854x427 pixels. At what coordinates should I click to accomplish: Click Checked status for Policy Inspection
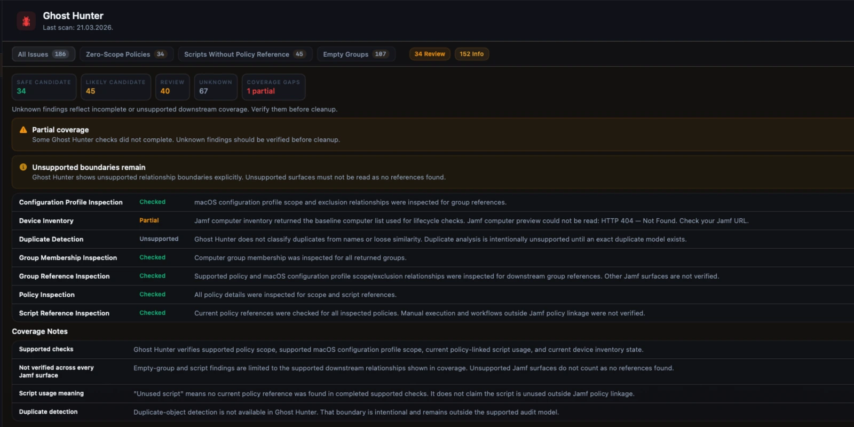point(153,294)
